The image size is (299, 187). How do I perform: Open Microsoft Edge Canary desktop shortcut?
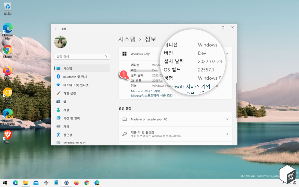[x=8, y=117]
